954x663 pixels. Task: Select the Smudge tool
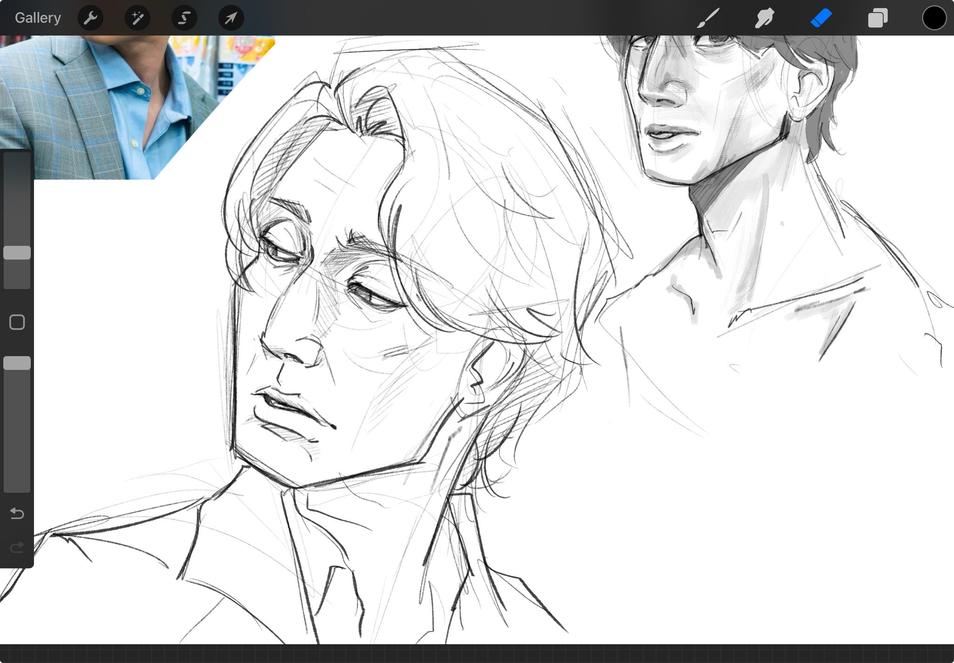pos(764,18)
